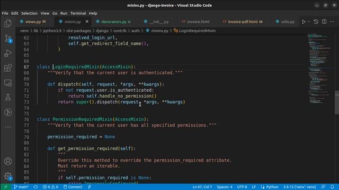Open the Explorer view in activity bar
The image size is (339, 190).
pos(8,23)
